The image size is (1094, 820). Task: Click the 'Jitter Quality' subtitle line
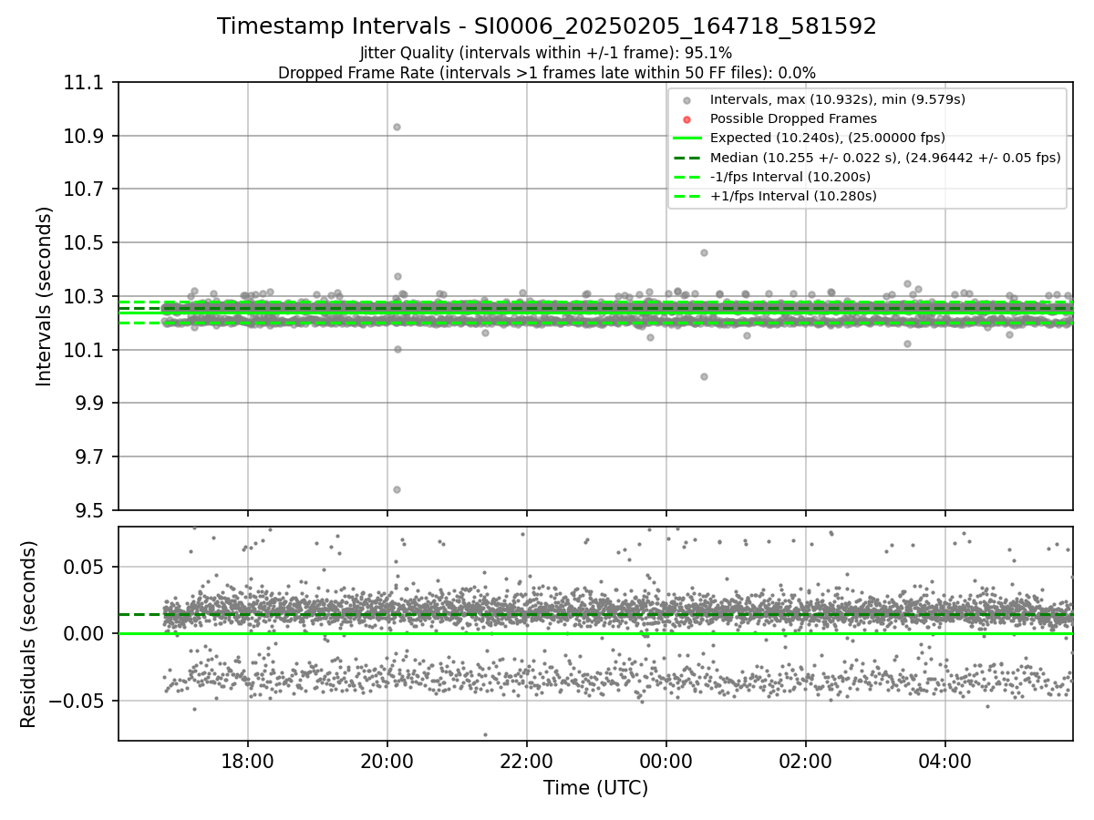pyautogui.click(x=546, y=53)
